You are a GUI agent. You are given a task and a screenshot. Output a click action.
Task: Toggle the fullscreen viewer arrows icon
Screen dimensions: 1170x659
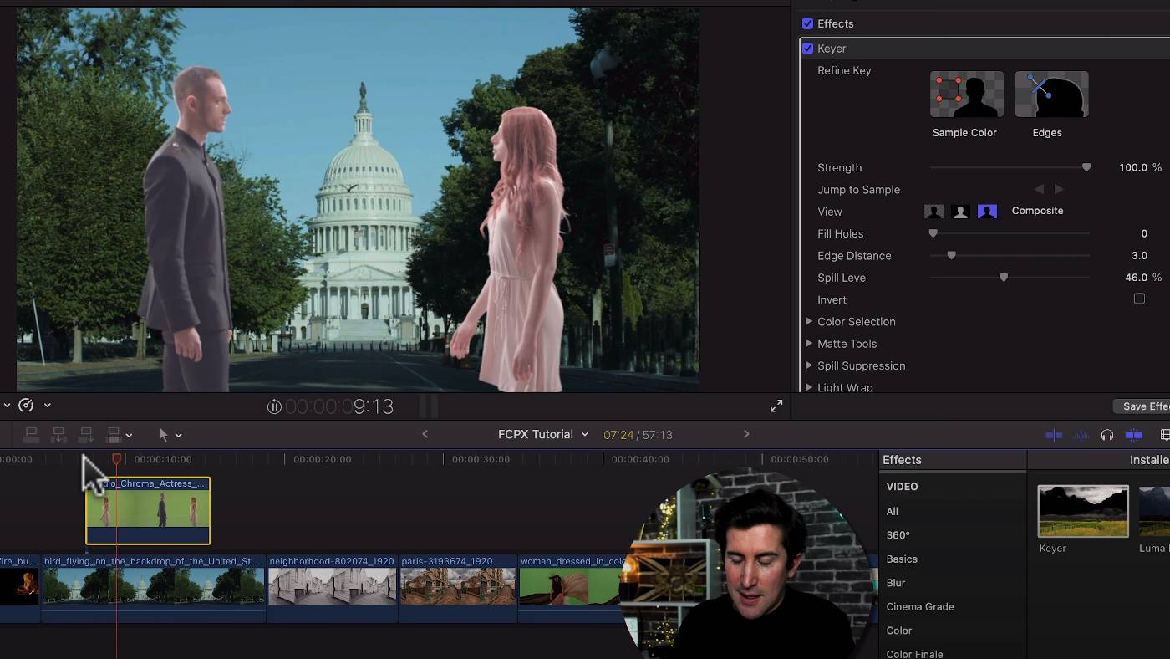[x=776, y=406]
